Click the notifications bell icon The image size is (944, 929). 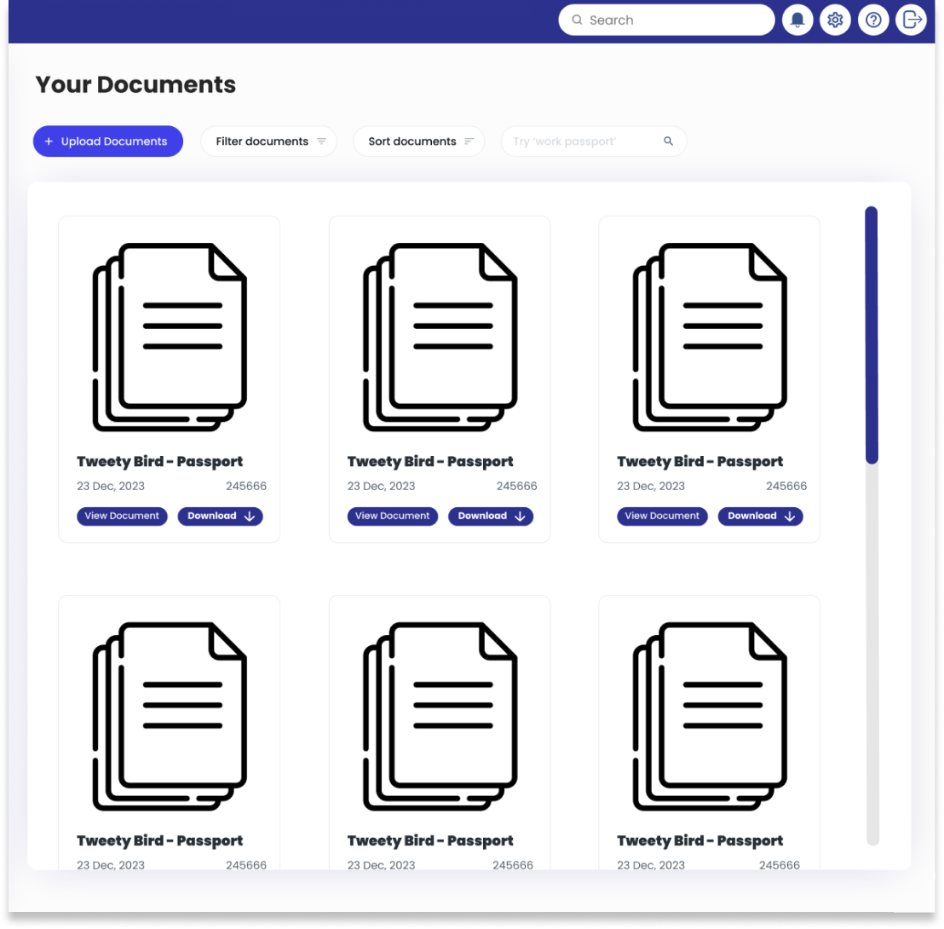point(797,20)
